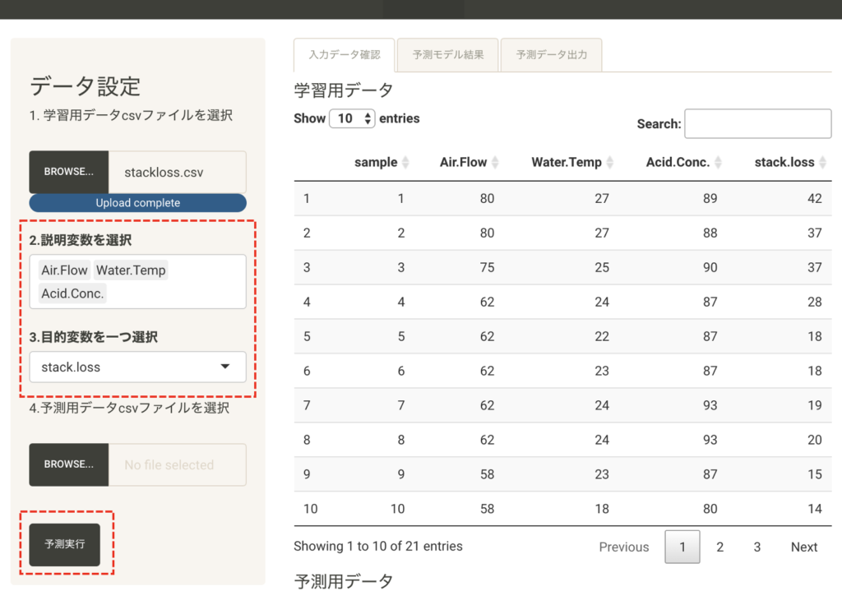Jump to page 2 of the table
This screenshot has width=842, height=591.
point(719,547)
